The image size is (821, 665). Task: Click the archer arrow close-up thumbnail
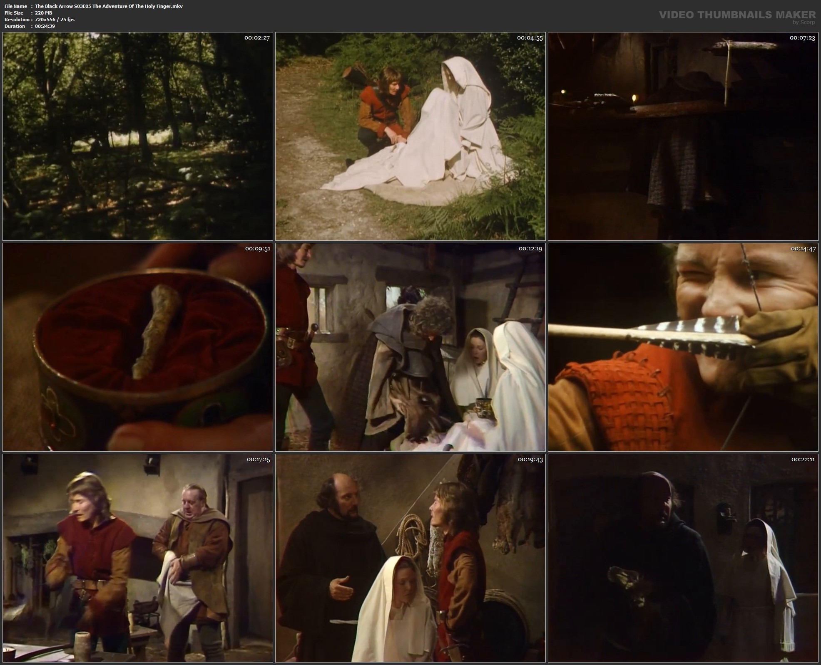(x=683, y=347)
